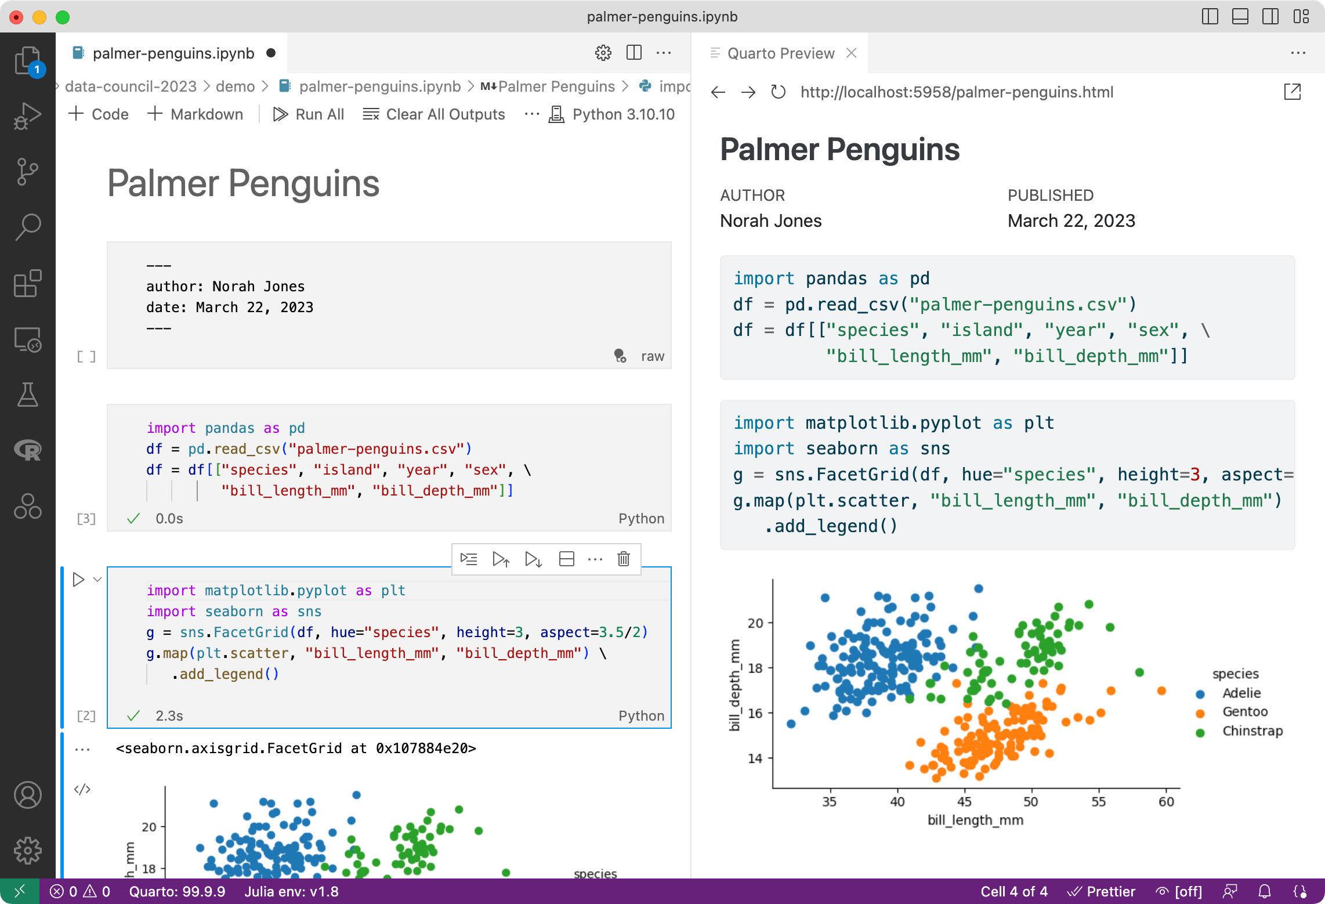Run cells below from the cell toolbar
Screen dimensions: 1325x904
(x=533, y=559)
